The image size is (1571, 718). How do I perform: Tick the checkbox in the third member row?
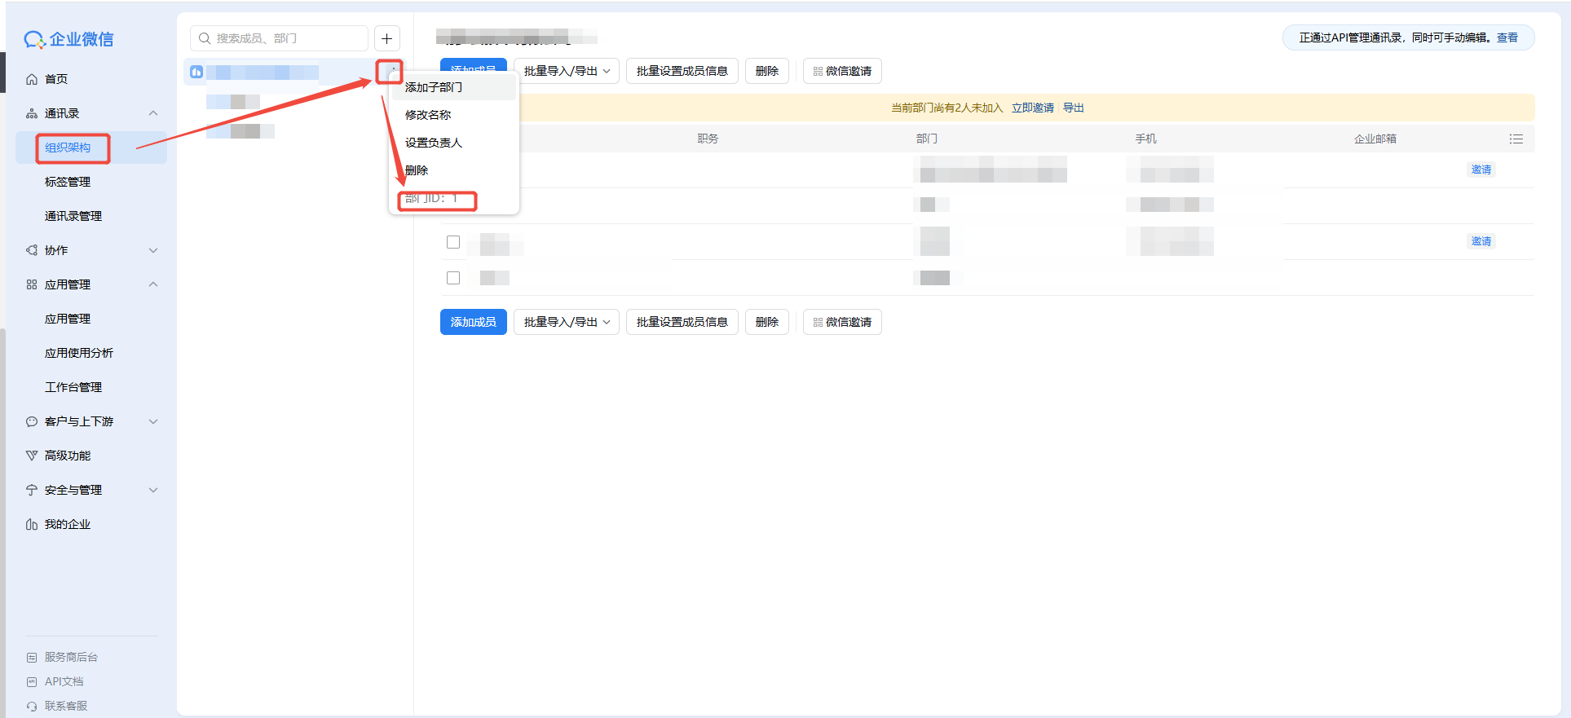(x=453, y=242)
